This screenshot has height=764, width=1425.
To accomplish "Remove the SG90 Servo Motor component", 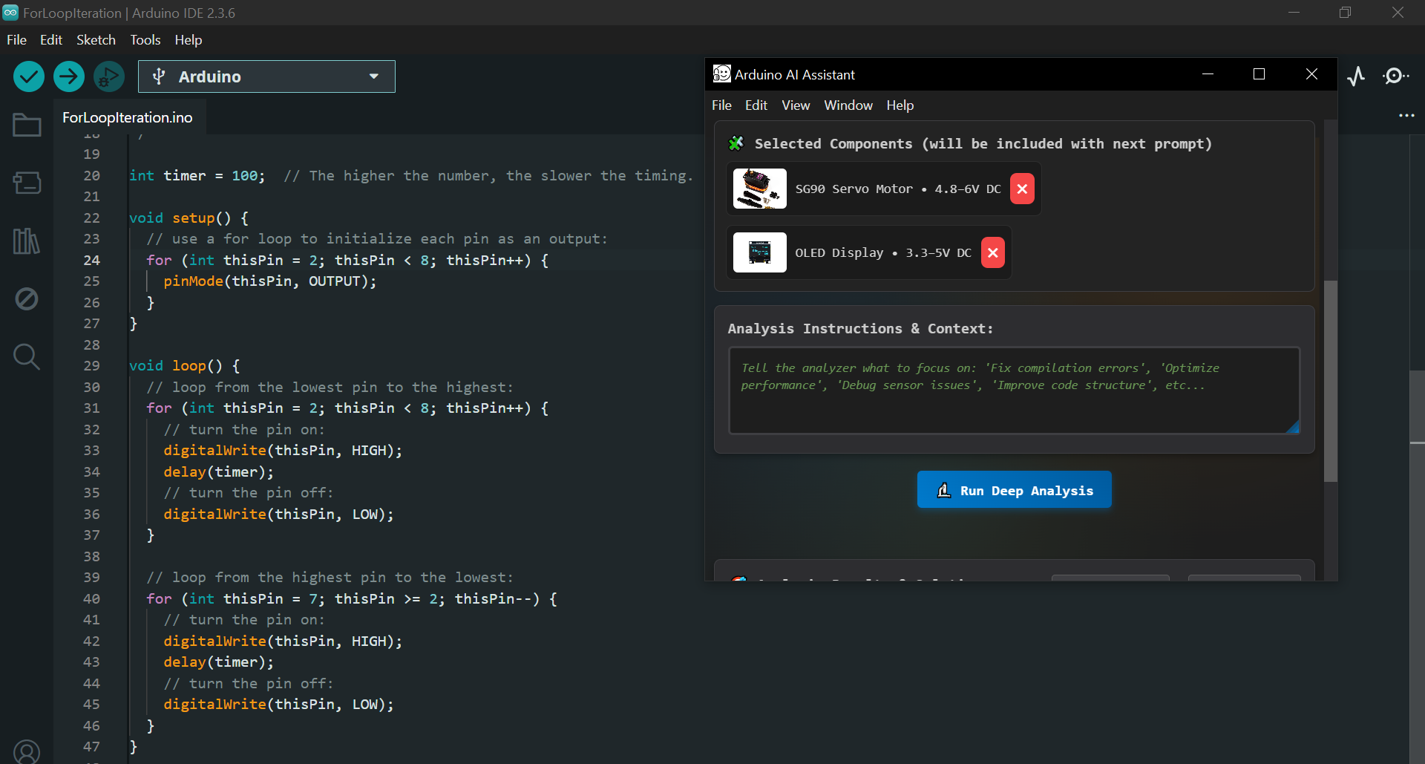I will click(x=1022, y=189).
